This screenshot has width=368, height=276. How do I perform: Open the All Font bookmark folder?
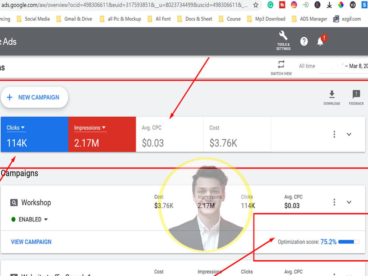click(x=159, y=19)
